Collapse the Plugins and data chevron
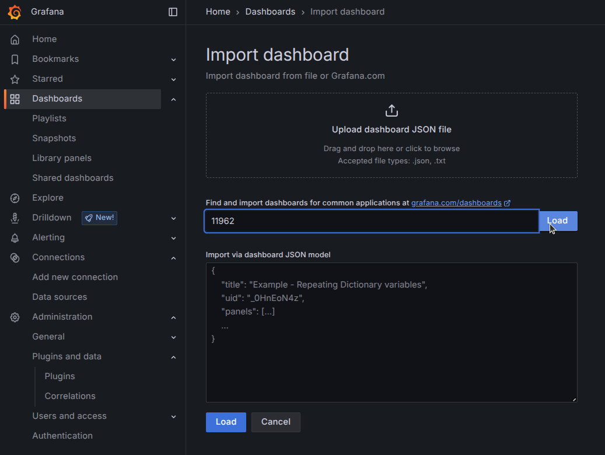 (x=173, y=357)
